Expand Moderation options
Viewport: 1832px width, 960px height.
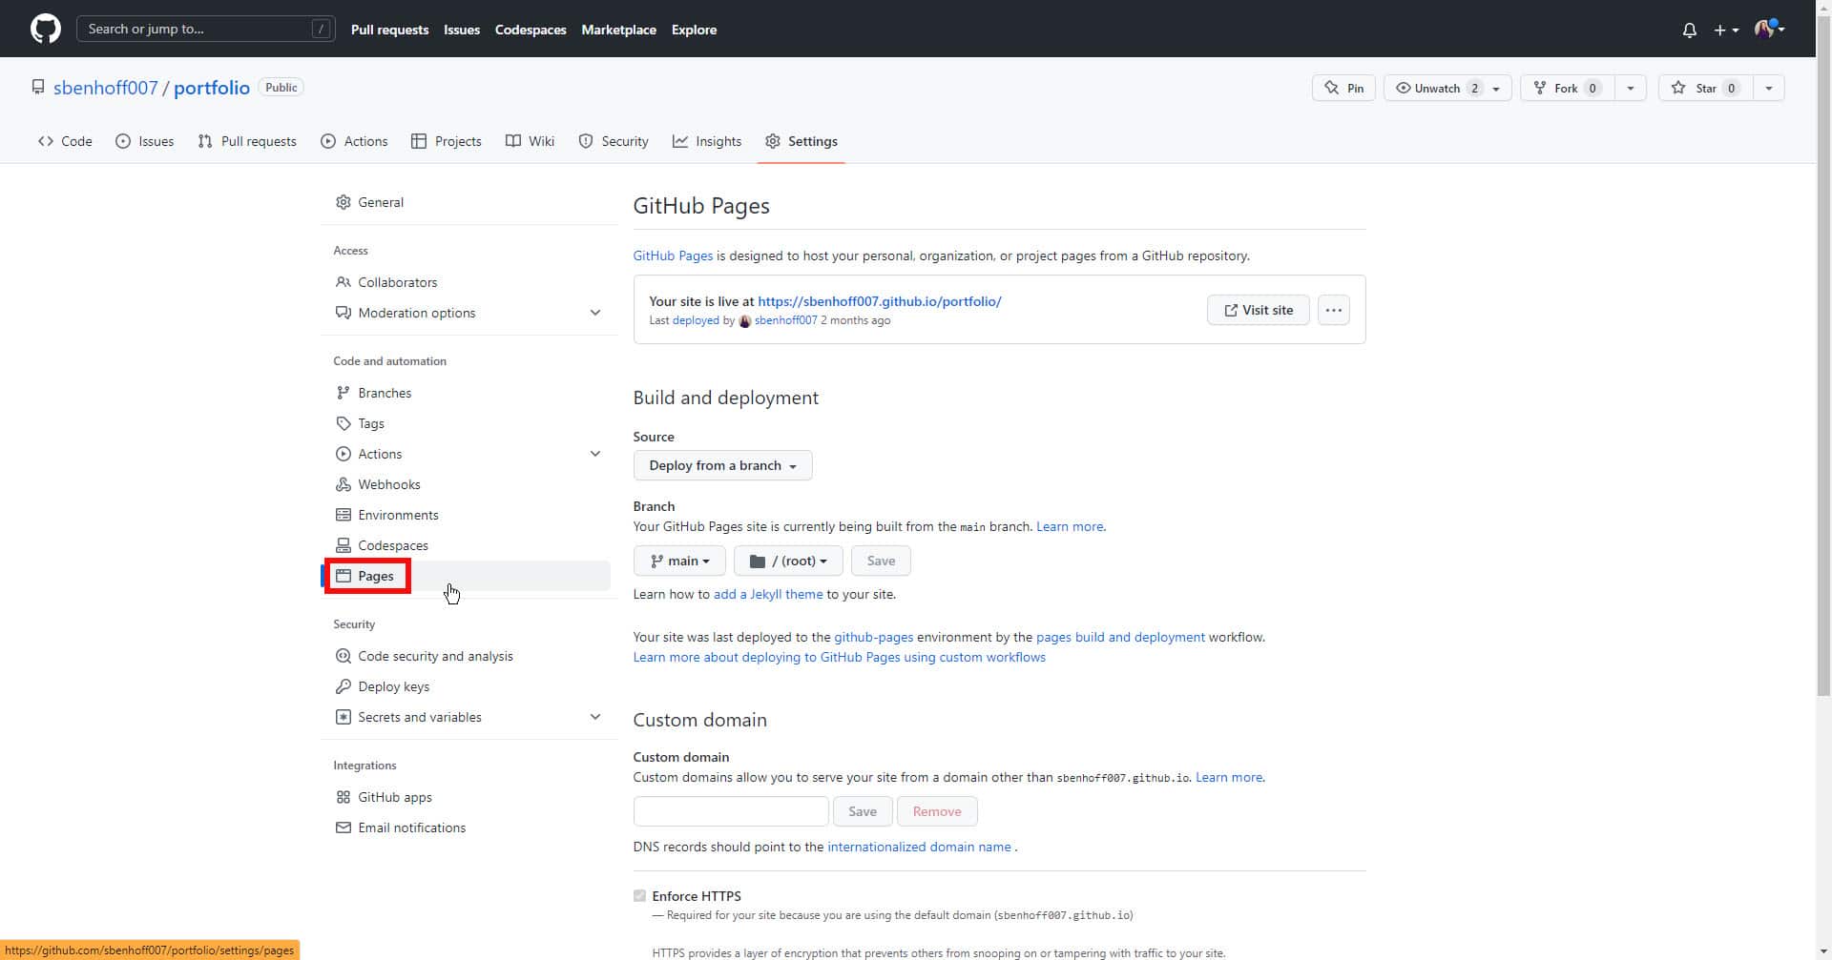click(x=468, y=313)
